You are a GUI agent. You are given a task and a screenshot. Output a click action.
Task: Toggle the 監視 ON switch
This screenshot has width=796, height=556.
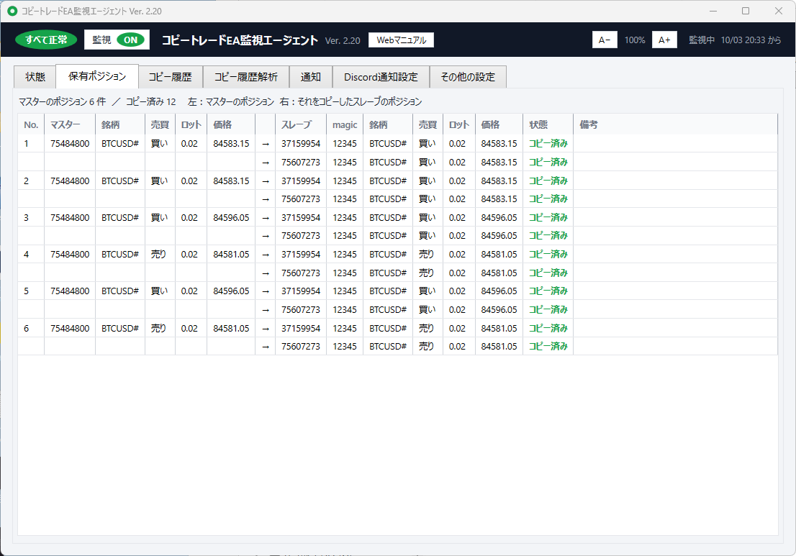(130, 40)
